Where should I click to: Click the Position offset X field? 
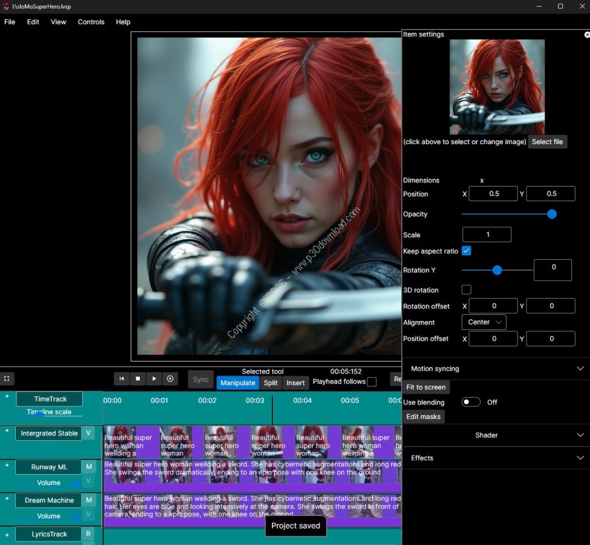pos(493,339)
